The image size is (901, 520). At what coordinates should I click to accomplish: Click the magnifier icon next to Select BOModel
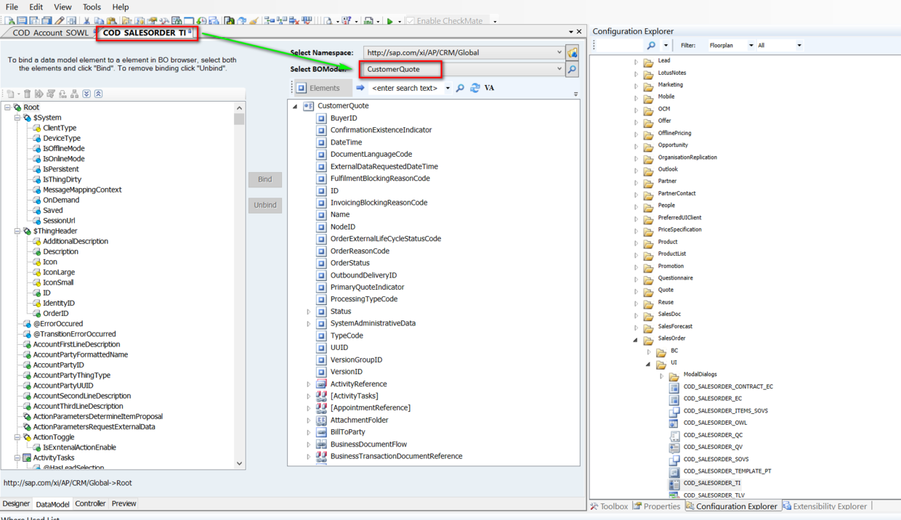pyautogui.click(x=573, y=70)
